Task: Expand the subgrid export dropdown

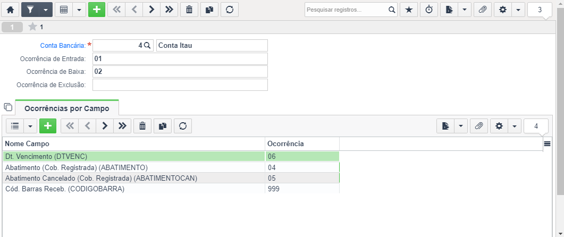Action: [x=461, y=126]
